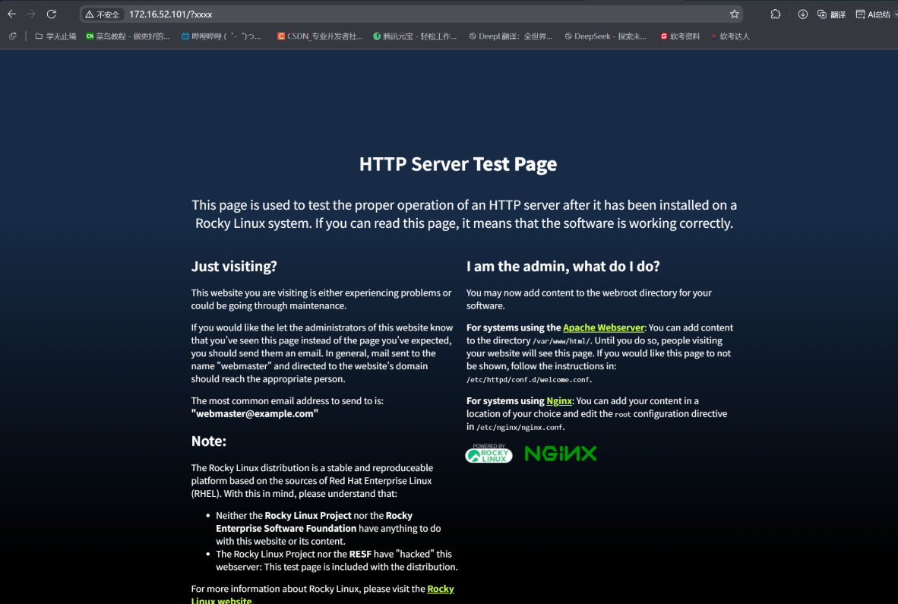Click the webmaster@example.com text
This screenshot has width=898, height=604.
[255, 413]
